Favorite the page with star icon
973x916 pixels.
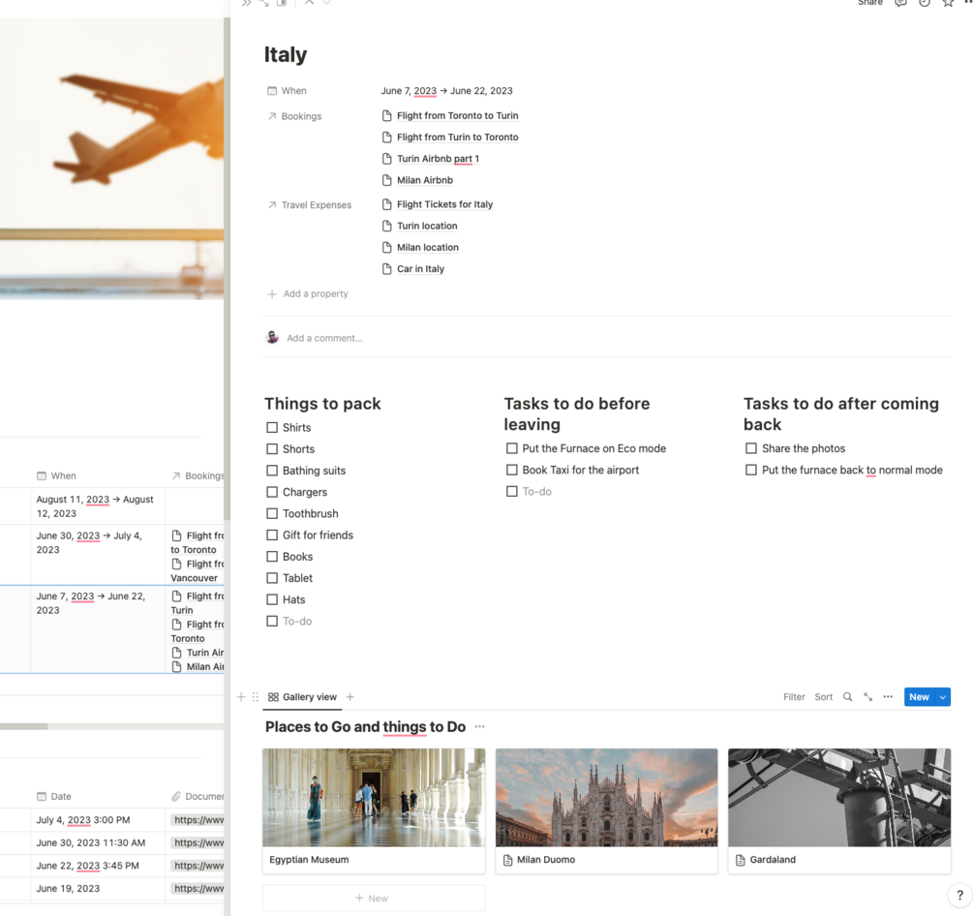pyautogui.click(x=948, y=3)
